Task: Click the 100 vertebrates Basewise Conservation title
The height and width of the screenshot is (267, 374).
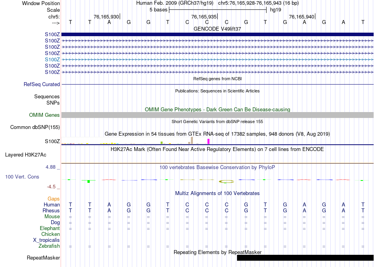Action: pyautogui.click(x=217, y=167)
